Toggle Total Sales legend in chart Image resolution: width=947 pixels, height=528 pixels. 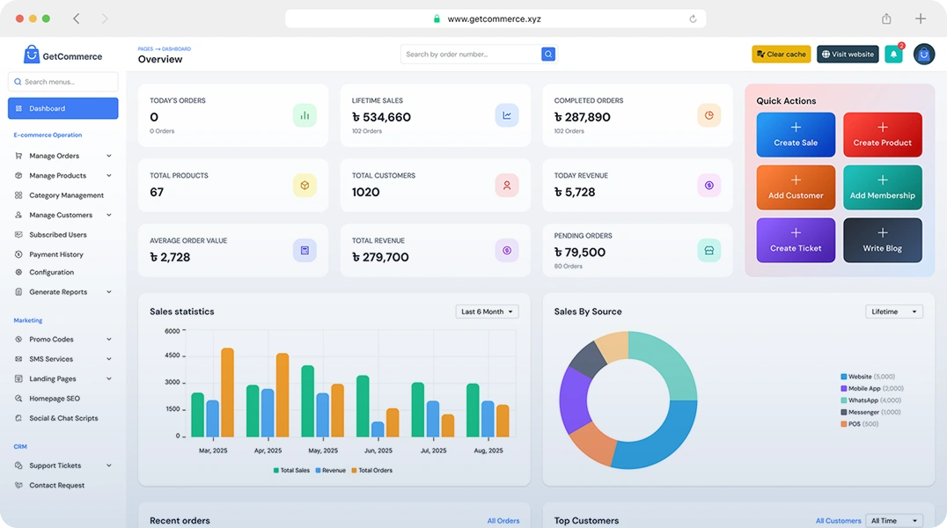(x=291, y=471)
